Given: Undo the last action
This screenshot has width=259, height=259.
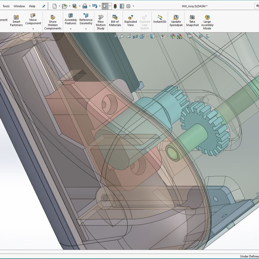Looking at the screenshot, I should pos(95,6).
